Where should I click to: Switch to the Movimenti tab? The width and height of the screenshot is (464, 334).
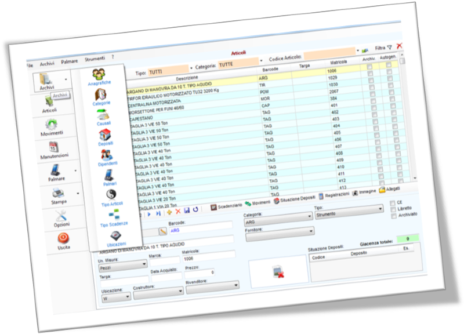(258, 203)
